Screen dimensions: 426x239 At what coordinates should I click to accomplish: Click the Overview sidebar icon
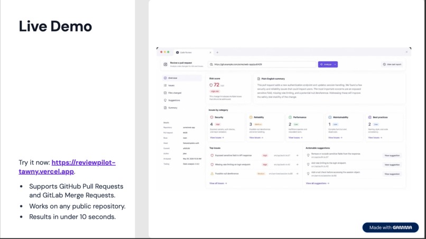[x=165, y=78]
